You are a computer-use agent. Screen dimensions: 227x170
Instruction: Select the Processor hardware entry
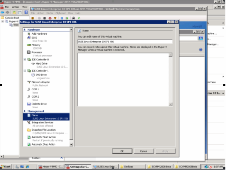click(x=37, y=52)
